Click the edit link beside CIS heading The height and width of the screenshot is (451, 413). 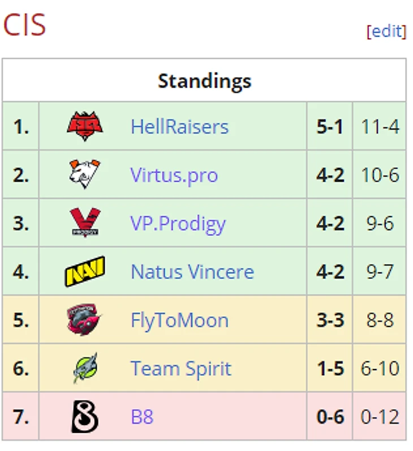click(x=386, y=31)
